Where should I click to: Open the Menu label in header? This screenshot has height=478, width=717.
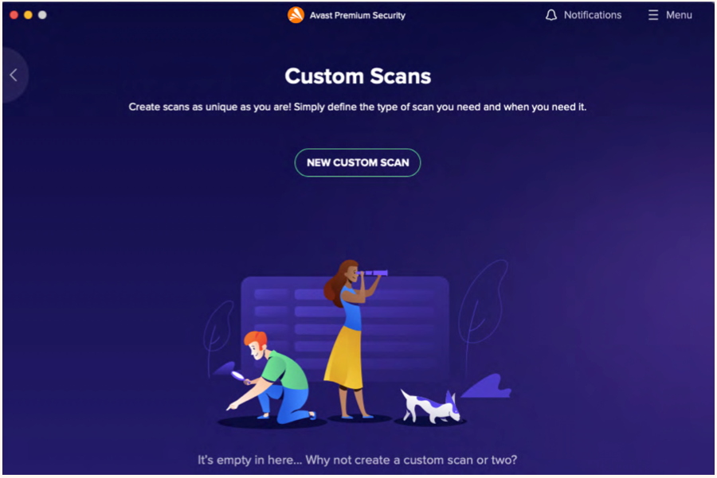coord(679,15)
